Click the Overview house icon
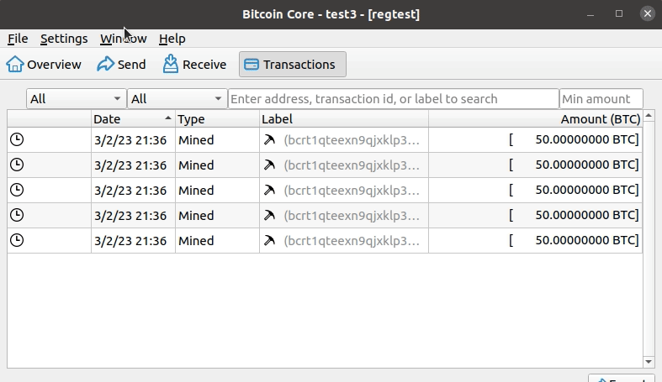This screenshot has width=662, height=382. [15, 64]
